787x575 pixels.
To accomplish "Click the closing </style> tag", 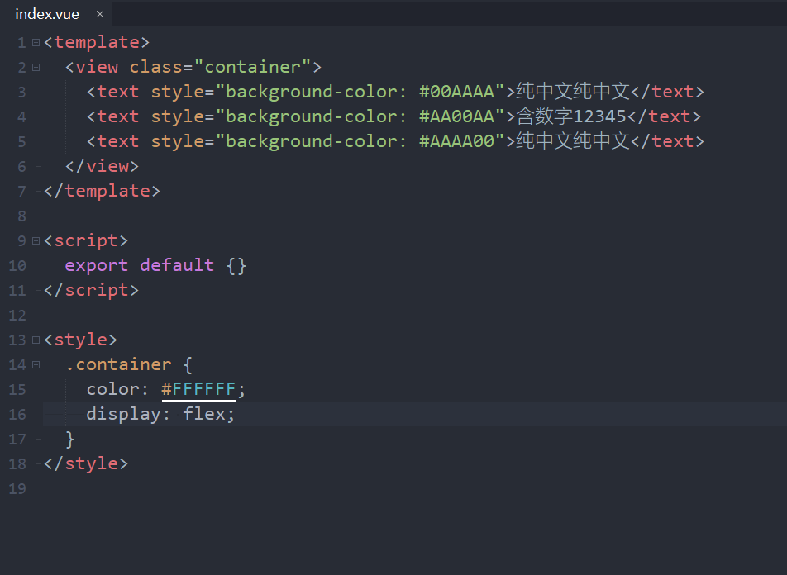I will pyautogui.click(x=86, y=464).
